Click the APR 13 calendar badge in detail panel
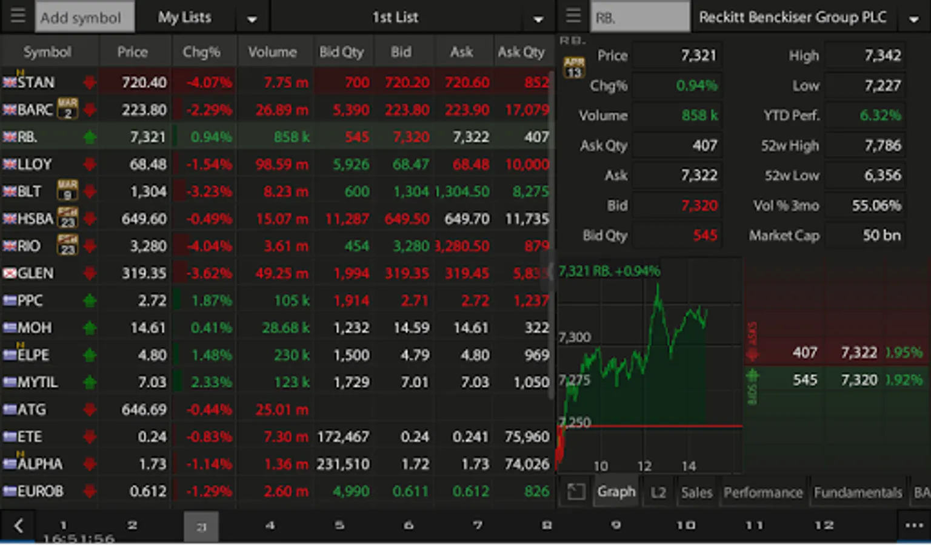 (x=574, y=67)
